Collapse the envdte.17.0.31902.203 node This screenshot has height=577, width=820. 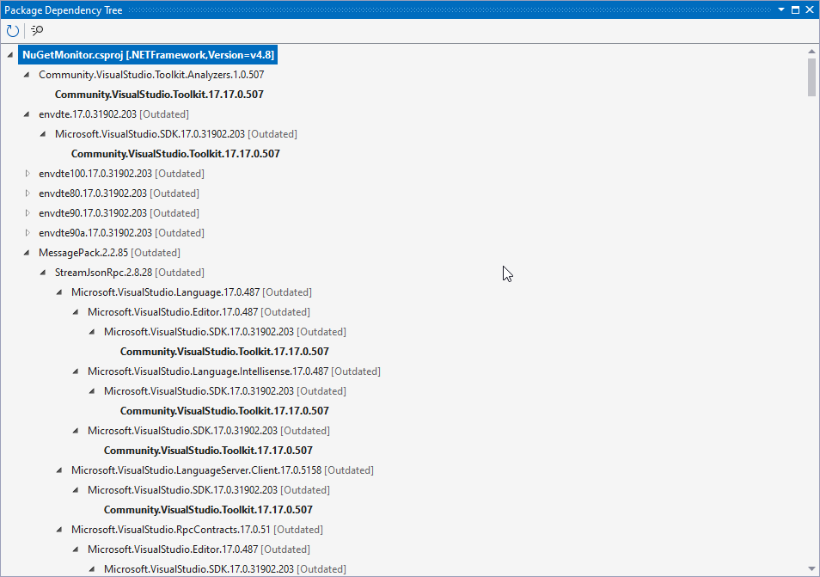click(x=27, y=114)
